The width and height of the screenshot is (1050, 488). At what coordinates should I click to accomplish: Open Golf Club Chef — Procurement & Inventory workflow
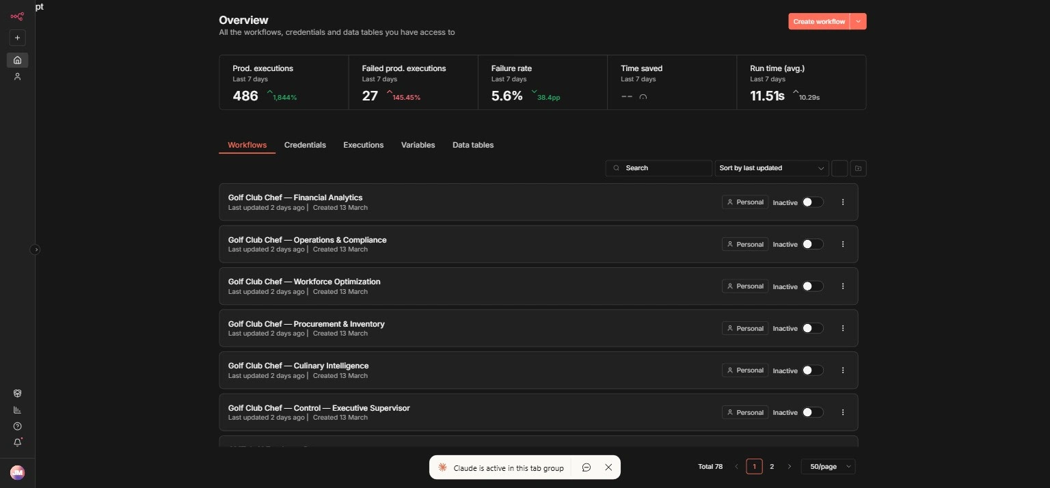(x=306, y=324)
